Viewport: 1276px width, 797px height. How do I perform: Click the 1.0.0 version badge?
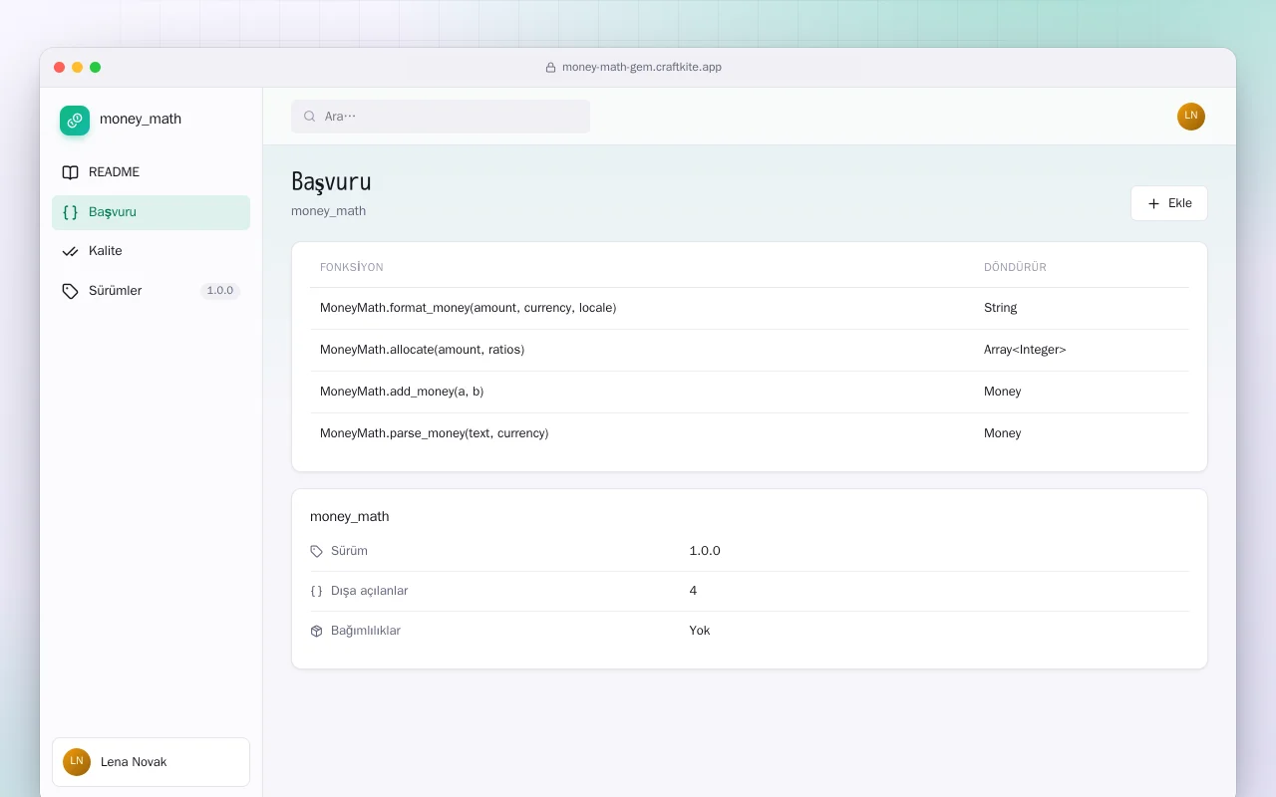point(220,291)
